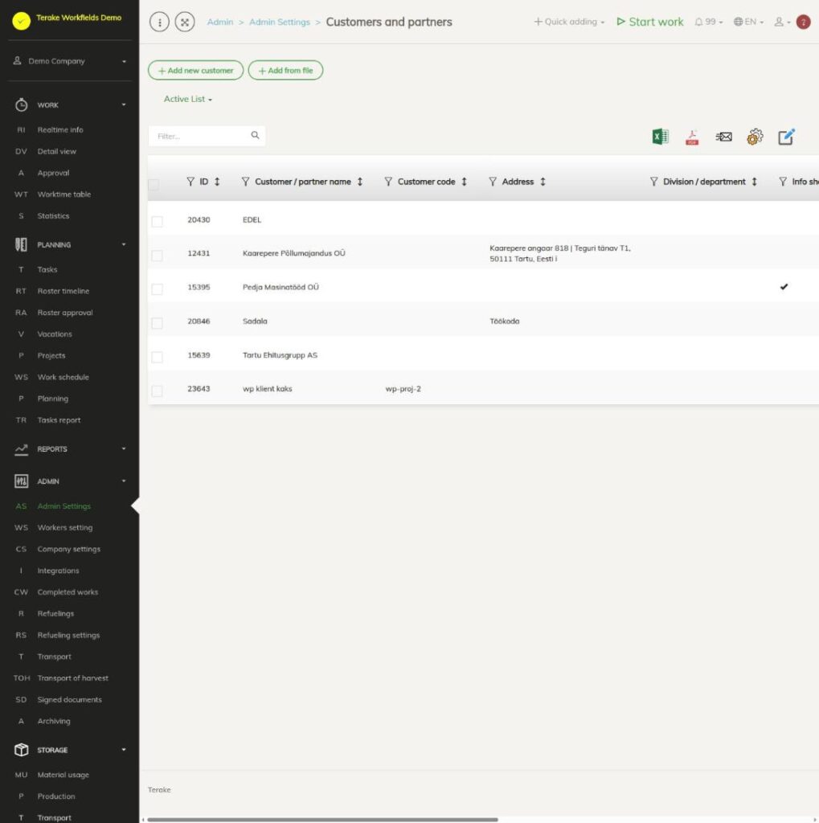Collapse the WORK section

(69, 105)
